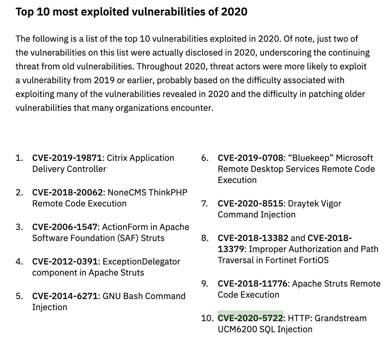Click the text 'GNU Bash Command'

(x=144, y=296)
